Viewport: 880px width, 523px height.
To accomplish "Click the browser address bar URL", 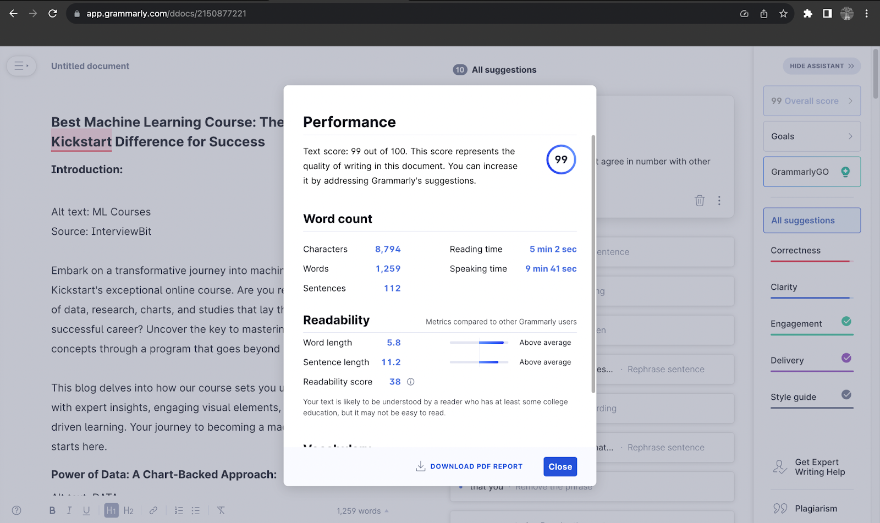I will (166, 14).
